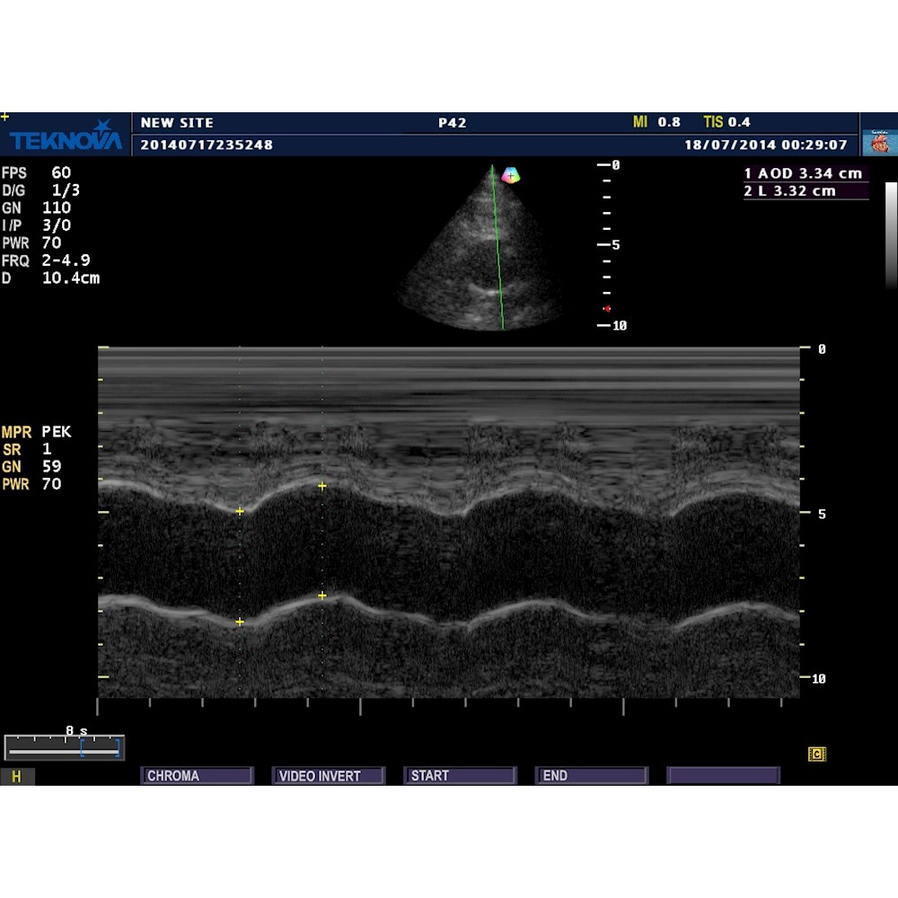Click the 1 AOD 3.34 cm measurement label
This screenshot has height=898, width=898.
click(x=802, y=172)
